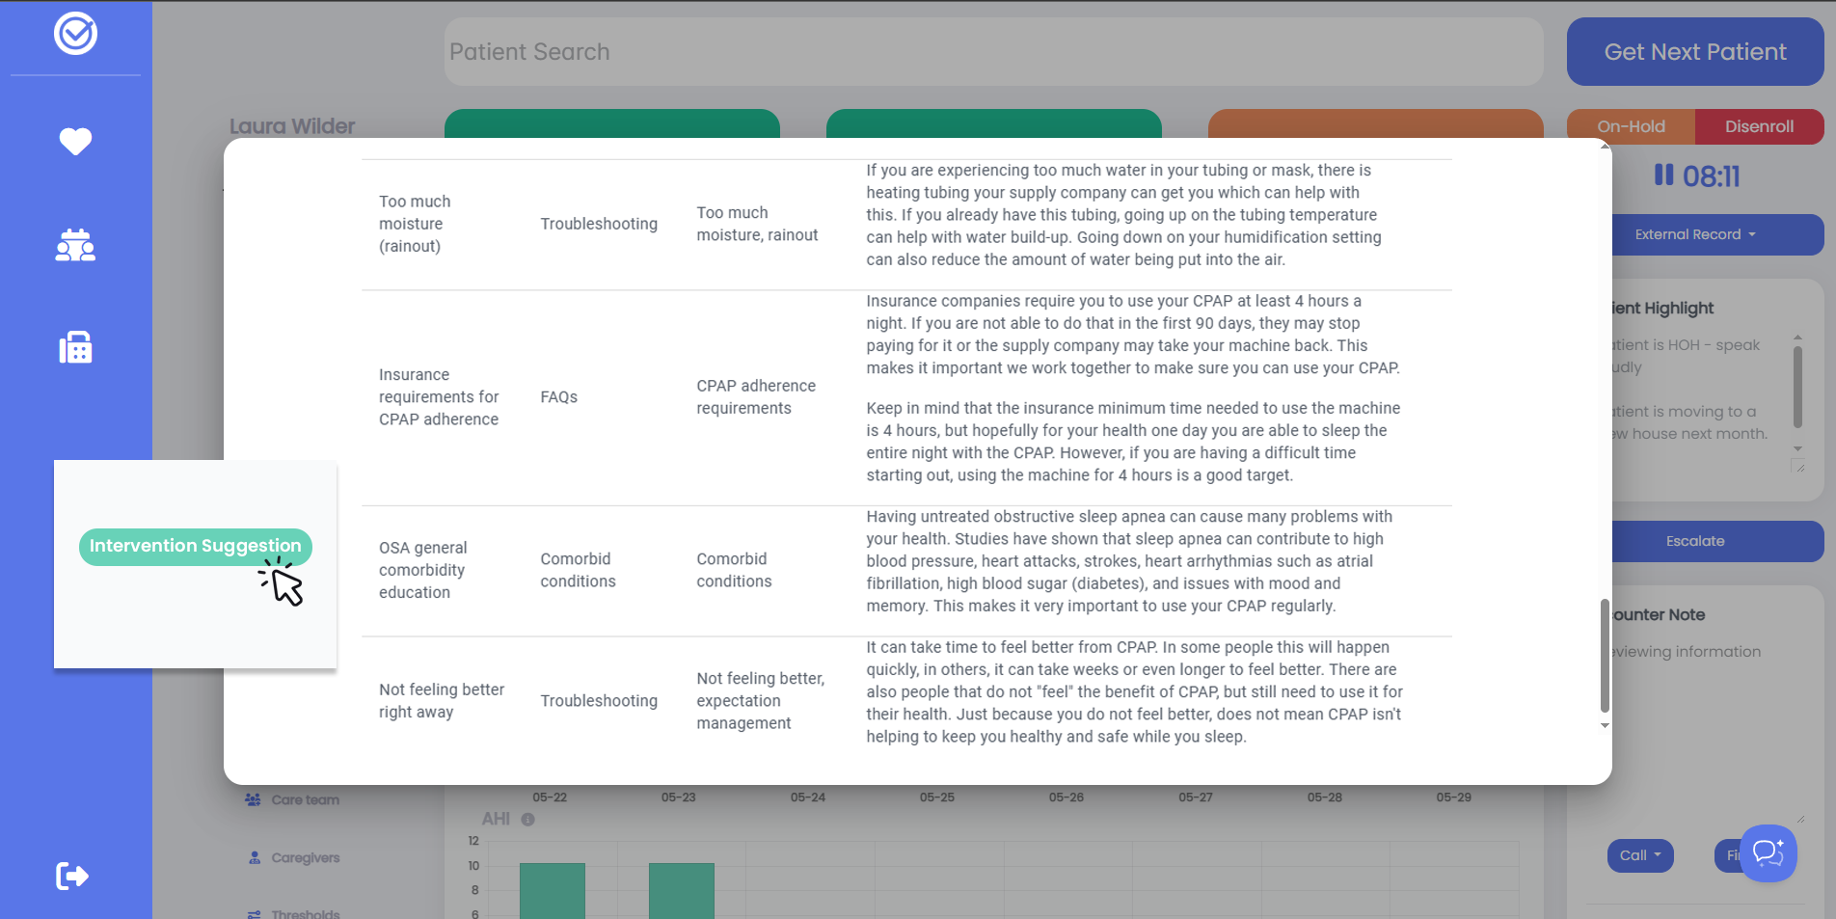
Task: Open the heart icon in sidebar
Action: click(75, 142)
